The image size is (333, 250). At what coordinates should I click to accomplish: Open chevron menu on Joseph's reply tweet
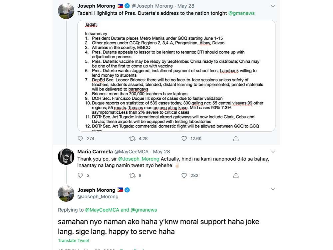click(x=273, y=189)
